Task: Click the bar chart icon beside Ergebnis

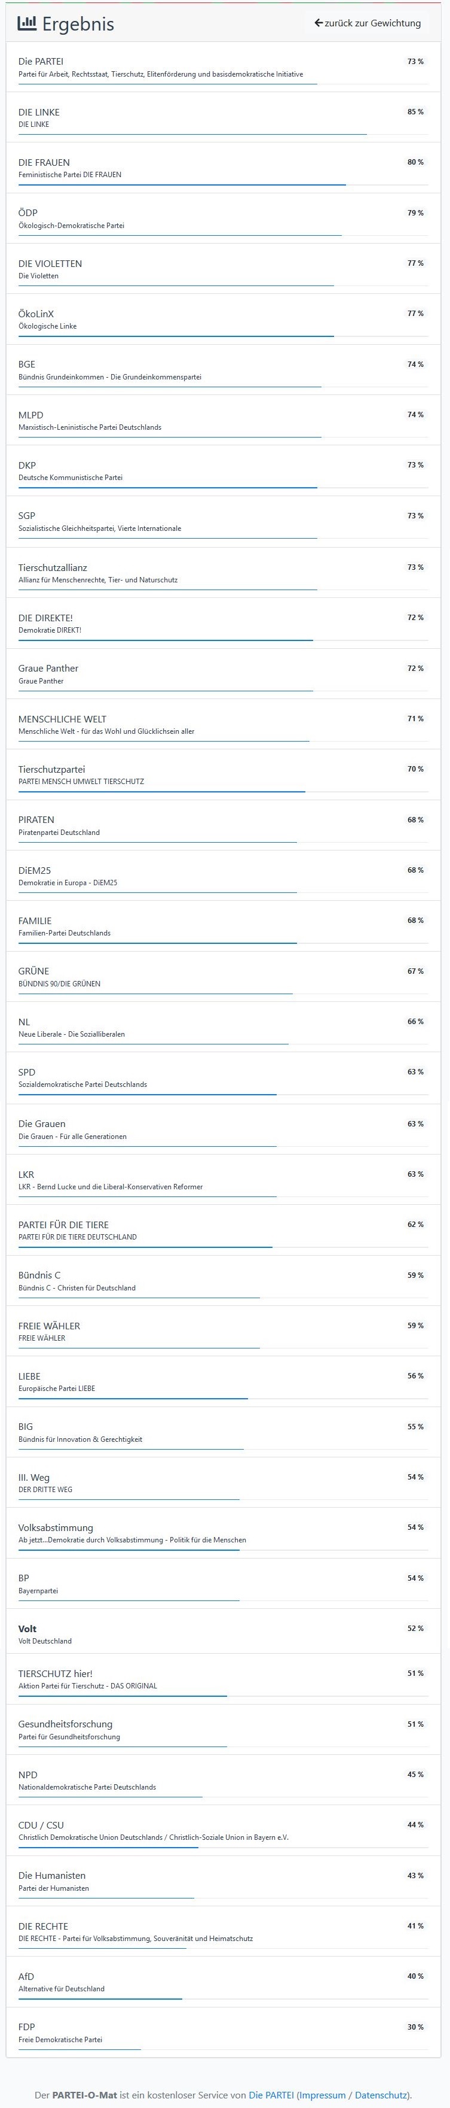Action: pos(27,24)
